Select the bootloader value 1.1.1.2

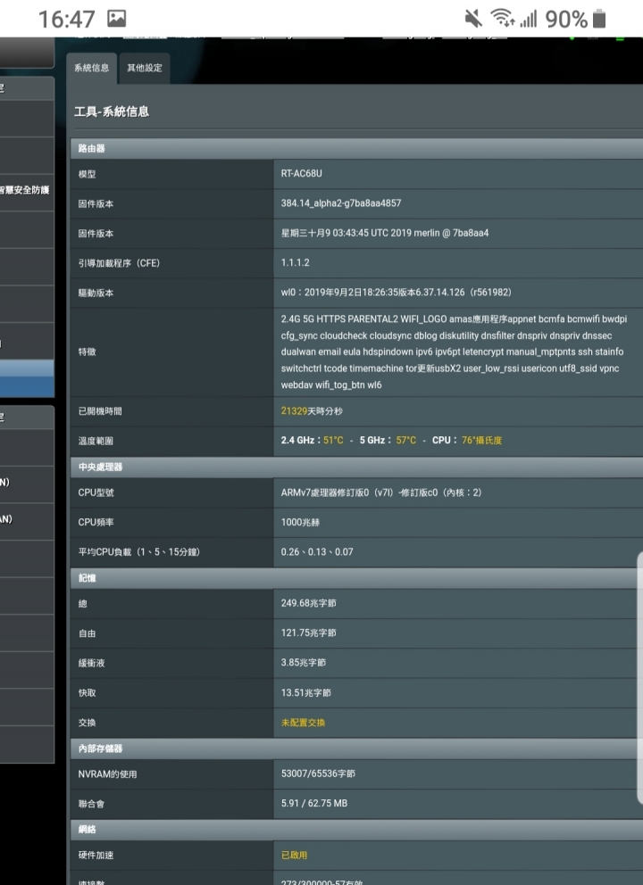click(295, 262)
